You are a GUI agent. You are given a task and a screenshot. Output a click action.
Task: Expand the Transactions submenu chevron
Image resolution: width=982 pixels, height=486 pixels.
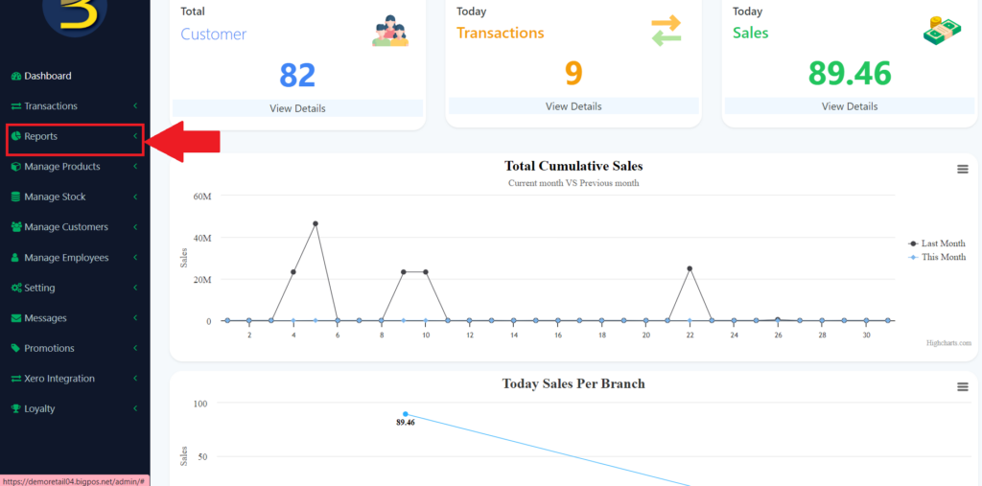pos(135,106)
